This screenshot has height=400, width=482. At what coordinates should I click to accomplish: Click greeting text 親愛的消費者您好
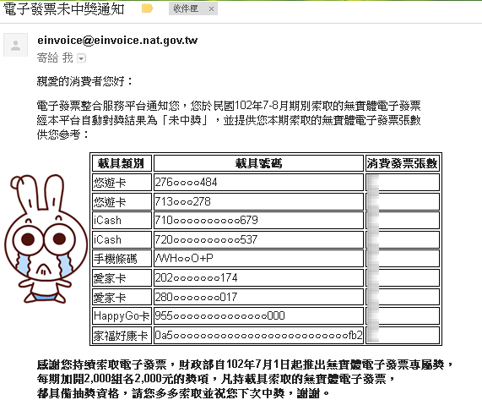point(84,81)
